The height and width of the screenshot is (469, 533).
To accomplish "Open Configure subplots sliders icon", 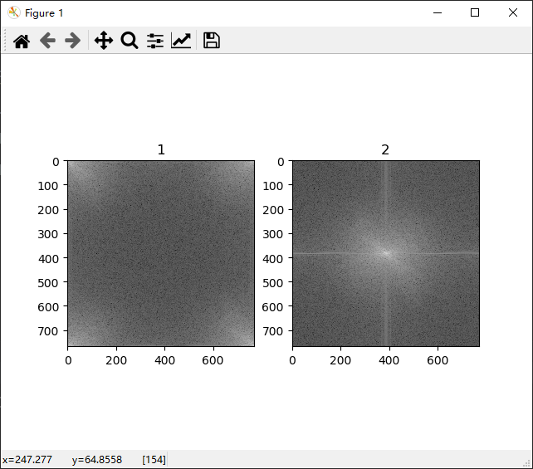I will (155, 41).
